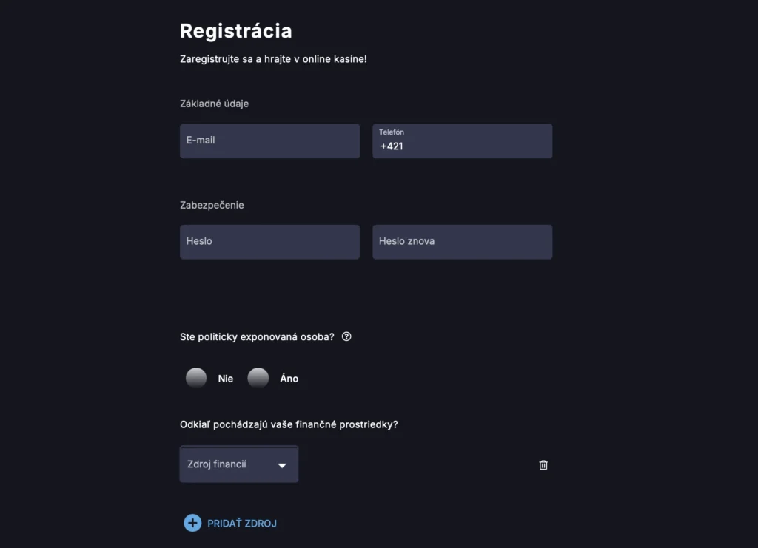758x548 pixels.
Task: Focus the E-mail input field
Action: point(269,141)
